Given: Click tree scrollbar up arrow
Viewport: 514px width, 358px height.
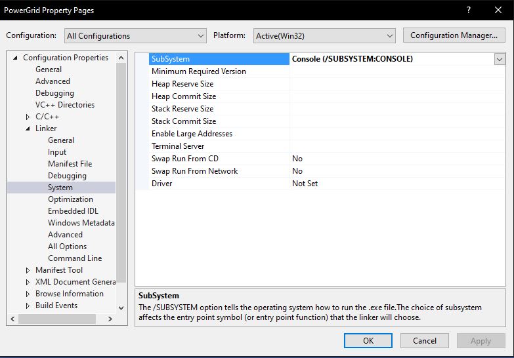Looking at the screenshot, I should (121, 58).
